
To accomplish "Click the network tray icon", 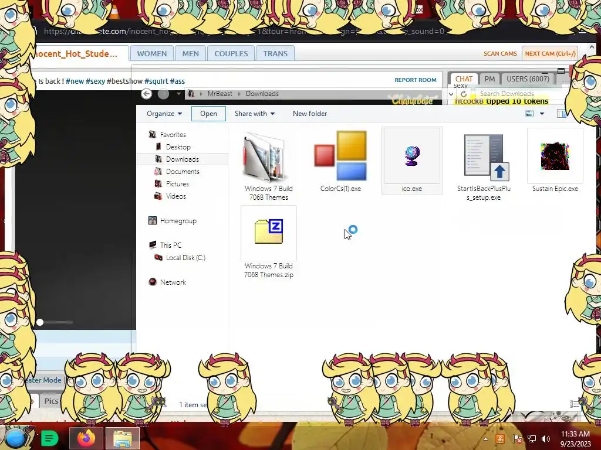I will tap(532, 439).
